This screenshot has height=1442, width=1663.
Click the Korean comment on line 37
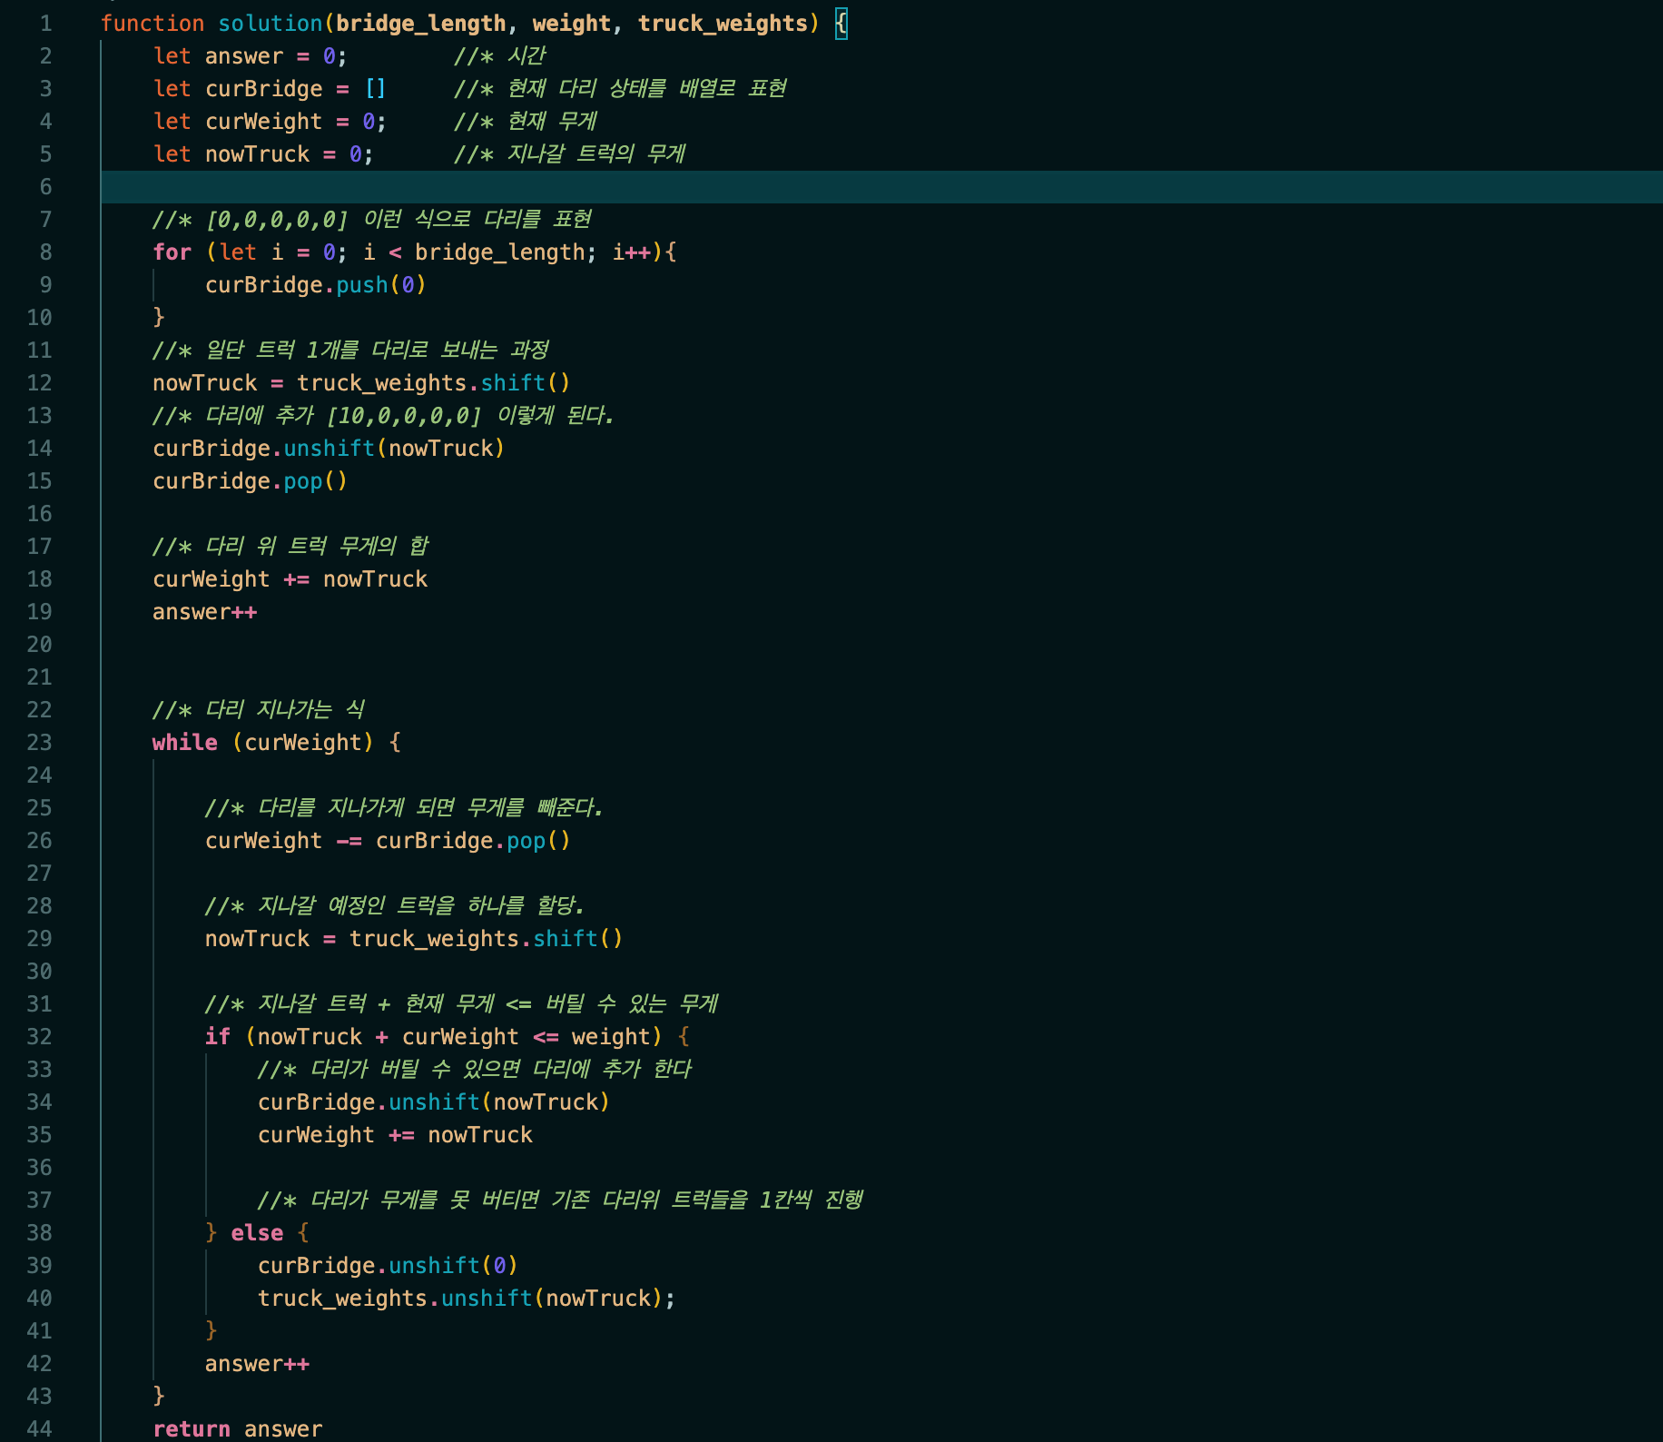click(x=559, y=1200)
